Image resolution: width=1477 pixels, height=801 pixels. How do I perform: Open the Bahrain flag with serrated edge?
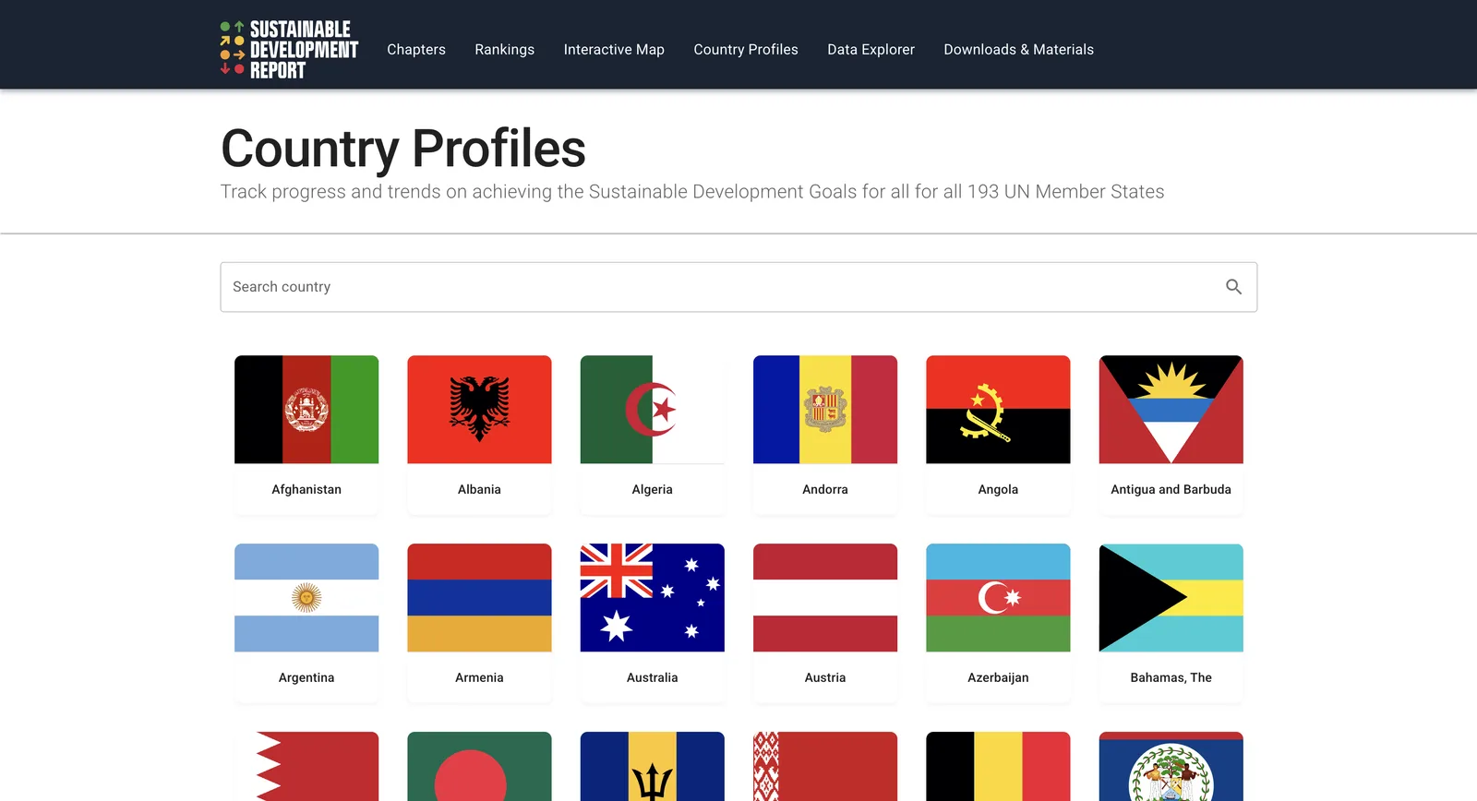(306, 767)
